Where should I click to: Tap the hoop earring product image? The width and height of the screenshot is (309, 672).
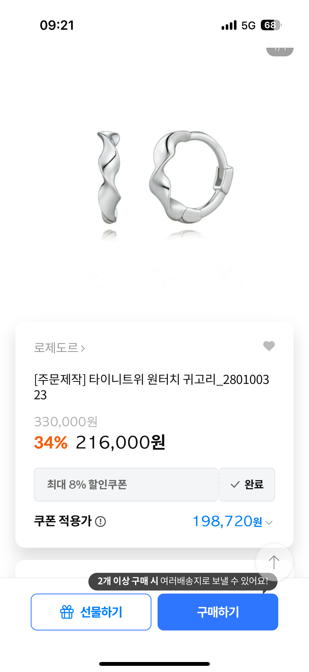(x=165, y=177)
